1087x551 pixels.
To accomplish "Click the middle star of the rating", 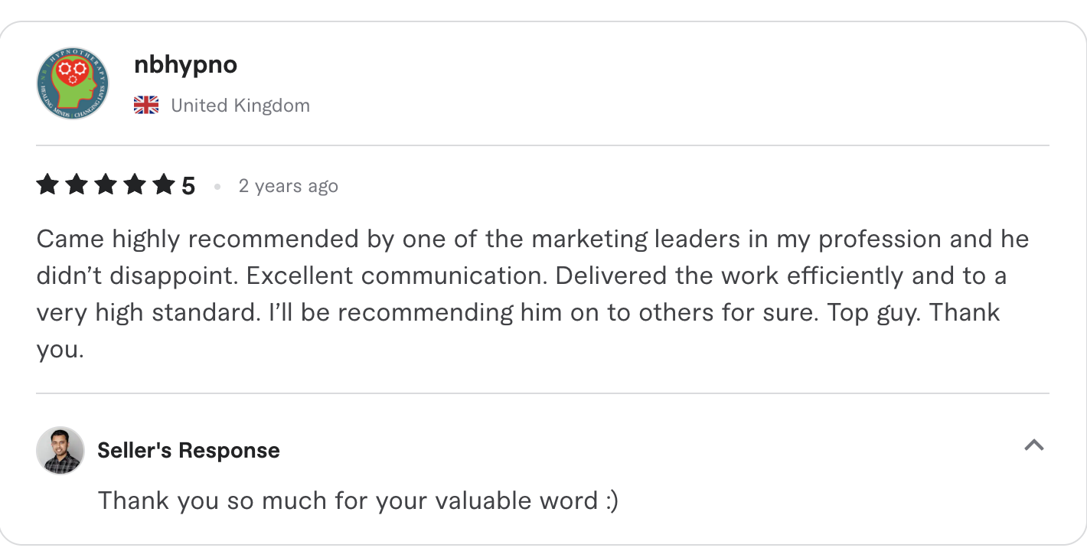I will tap(106, 184).
